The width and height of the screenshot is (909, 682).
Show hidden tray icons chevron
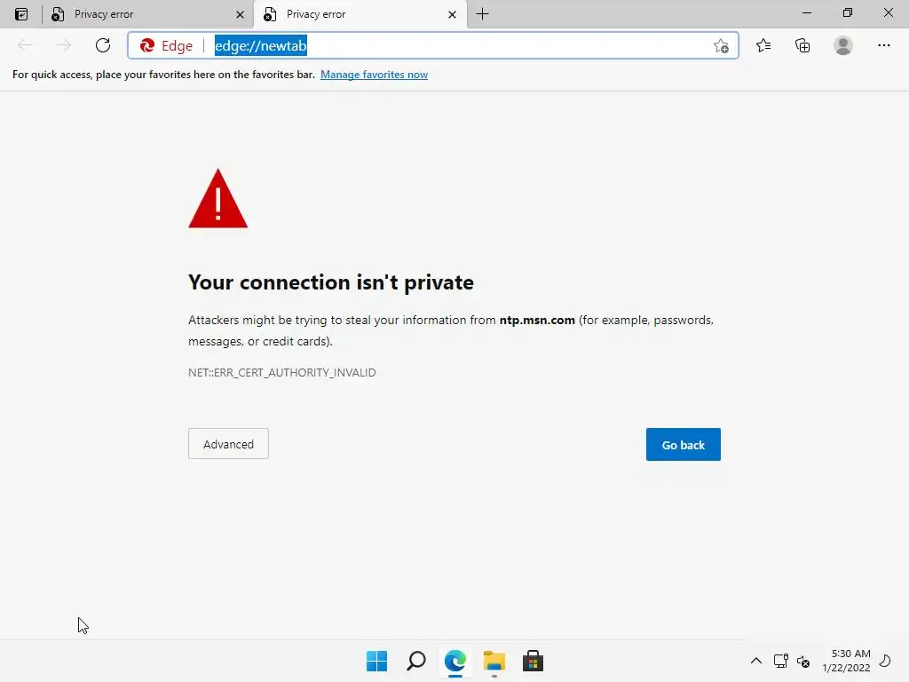click(756, 661)
